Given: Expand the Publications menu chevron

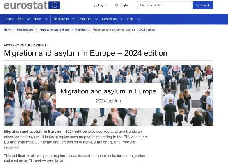Looking at the screenshot, I should [73, 19].
